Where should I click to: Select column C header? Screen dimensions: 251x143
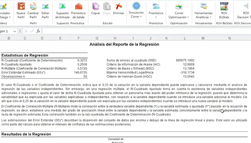coord(25,38)
